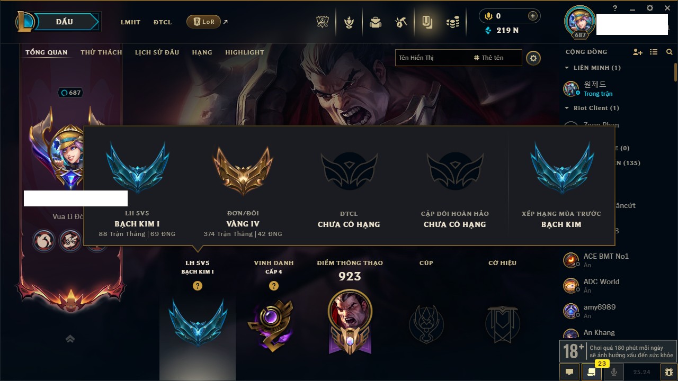Open the Loot crafting hammer icon
The height and width of the screenshot is (381, 678).
(401, 22)
